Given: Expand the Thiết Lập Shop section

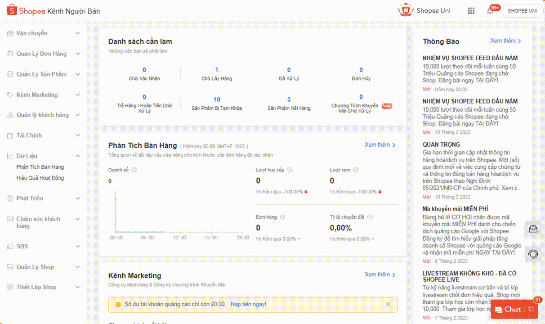Looking at the screenshot, I should [x=78, y=287].
